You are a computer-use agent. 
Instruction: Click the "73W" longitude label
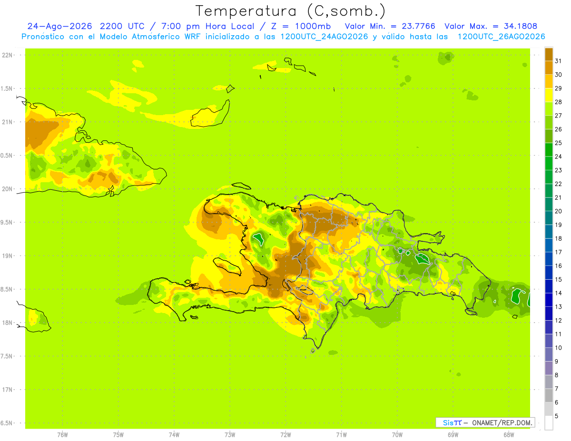click(230, 434)
